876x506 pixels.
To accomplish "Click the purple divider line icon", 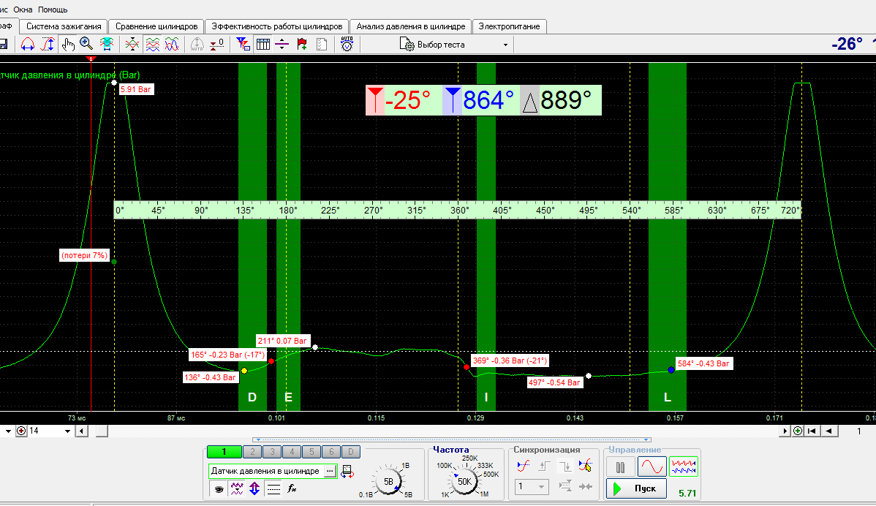I will pos(282,44).
